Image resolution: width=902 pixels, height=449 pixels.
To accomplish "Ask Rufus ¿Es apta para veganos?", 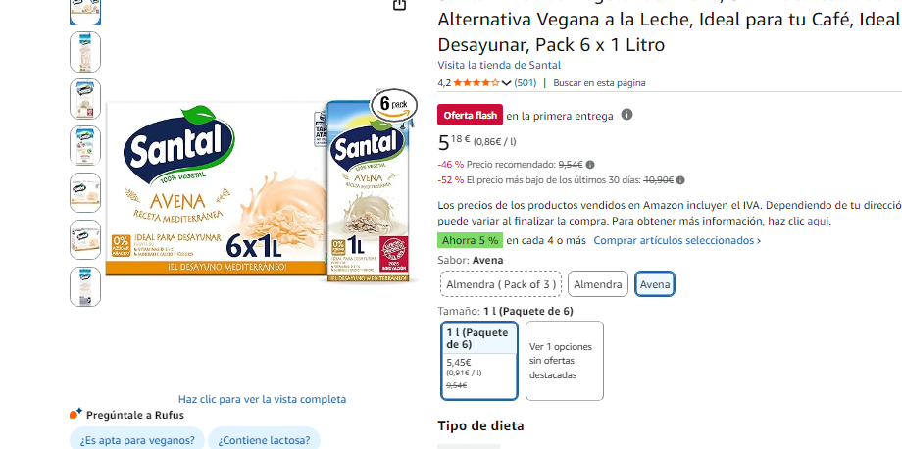I will click(x=137, y=440).
